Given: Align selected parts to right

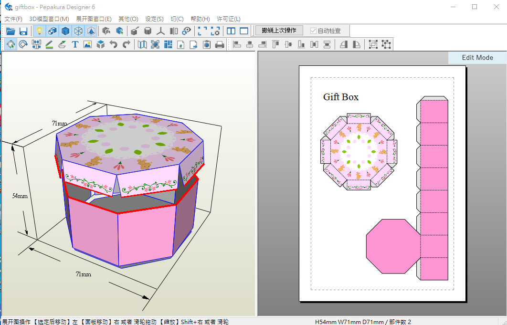Looking at the screenshot, I should pyautogui.click(x=263, y=44).
